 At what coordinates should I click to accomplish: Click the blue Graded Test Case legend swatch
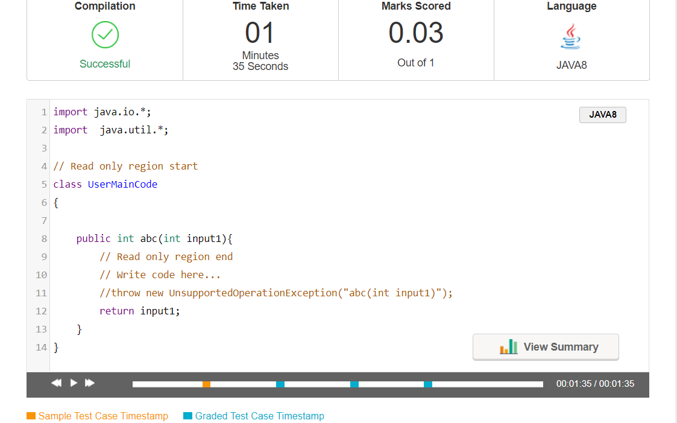(187, 416)
